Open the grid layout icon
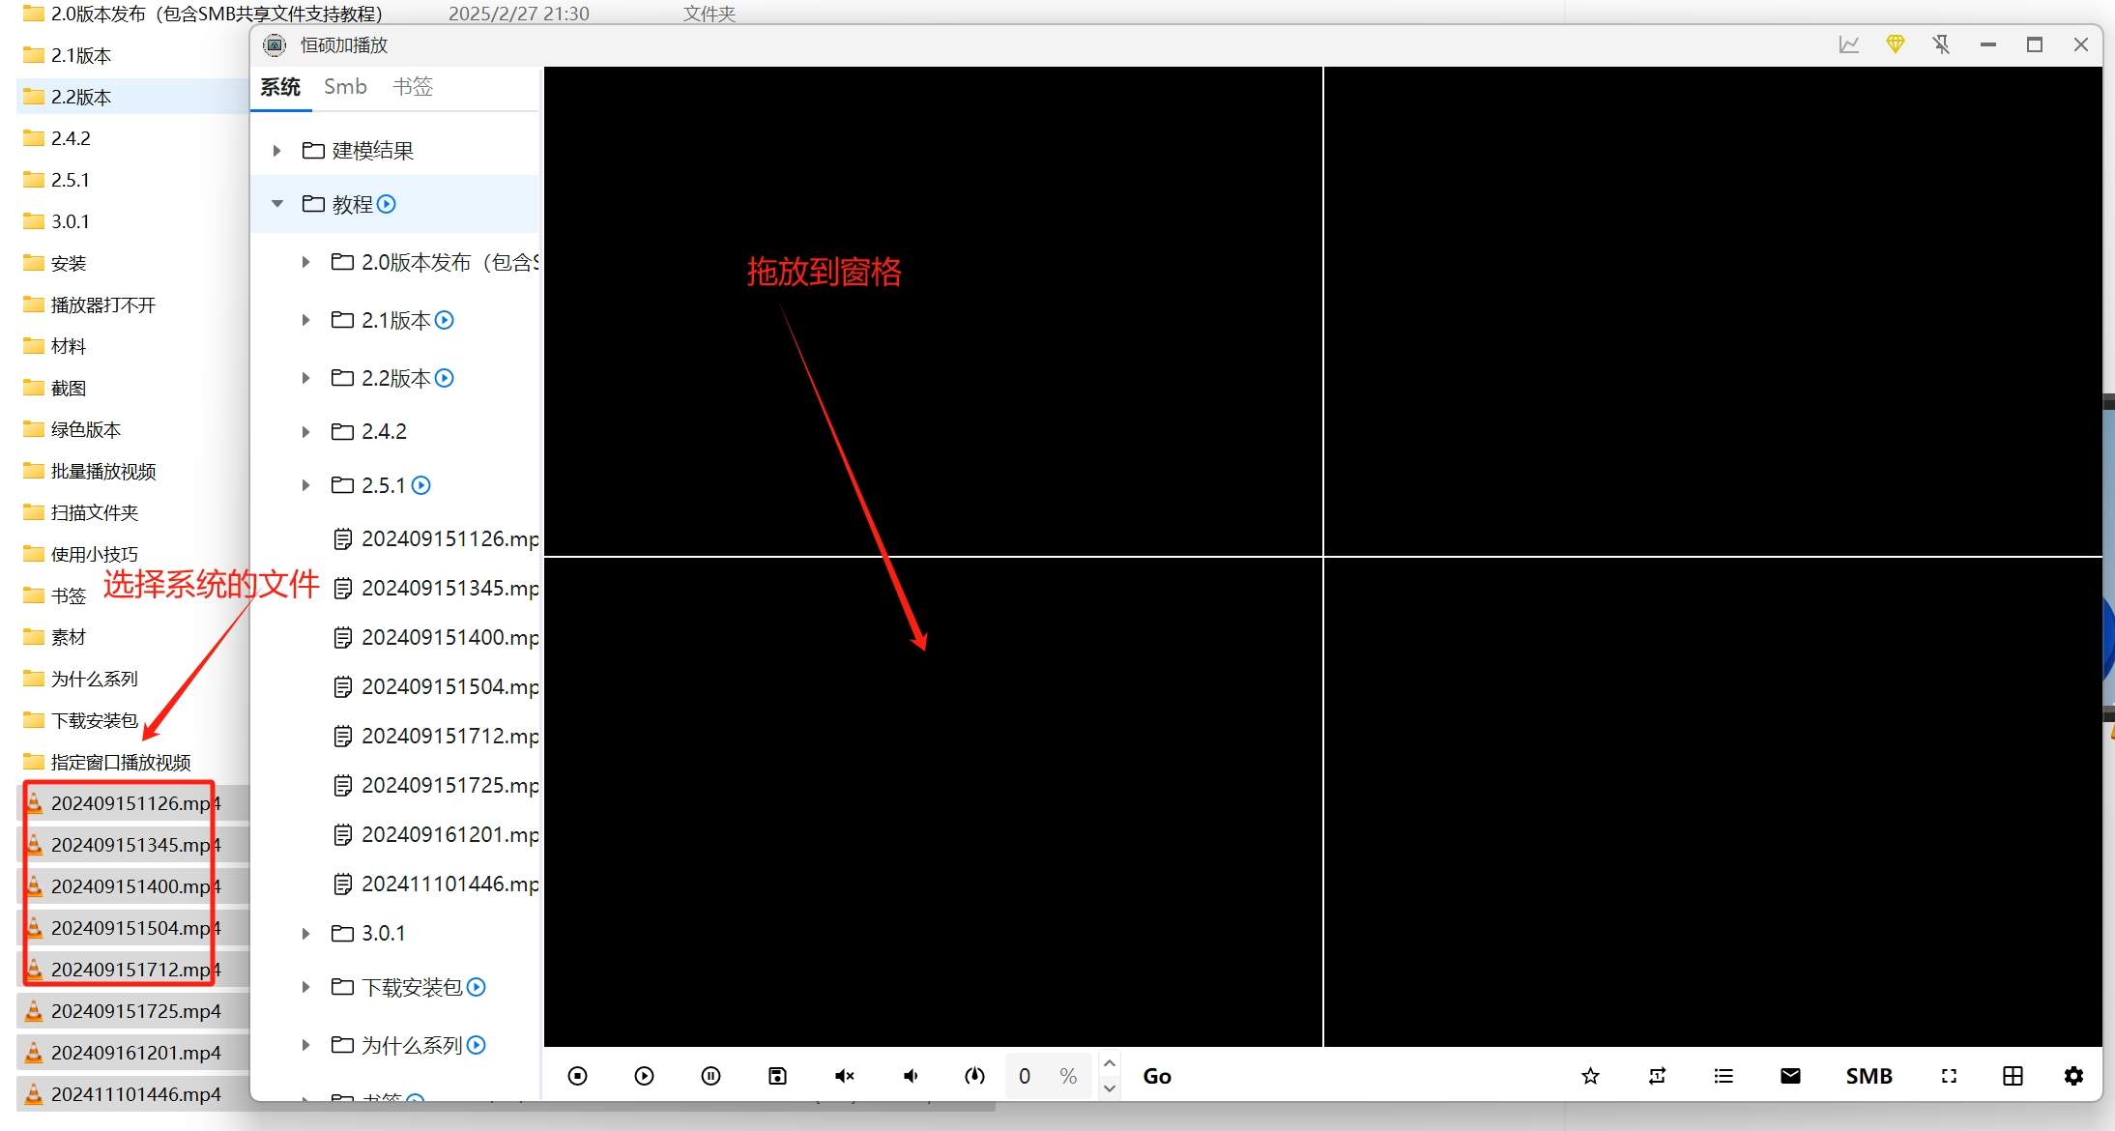The width and height of the screenshot is (2115, 1131). (2013, 1076)
